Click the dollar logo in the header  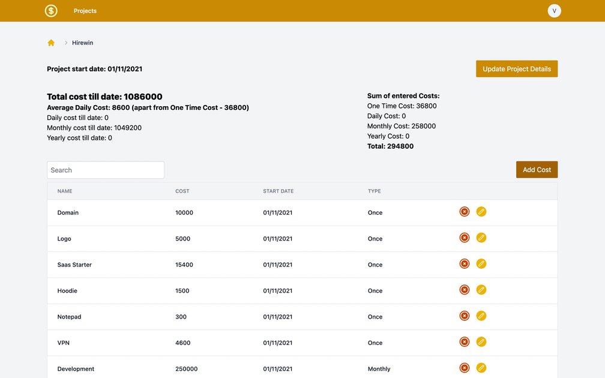(x=50, y=10)
